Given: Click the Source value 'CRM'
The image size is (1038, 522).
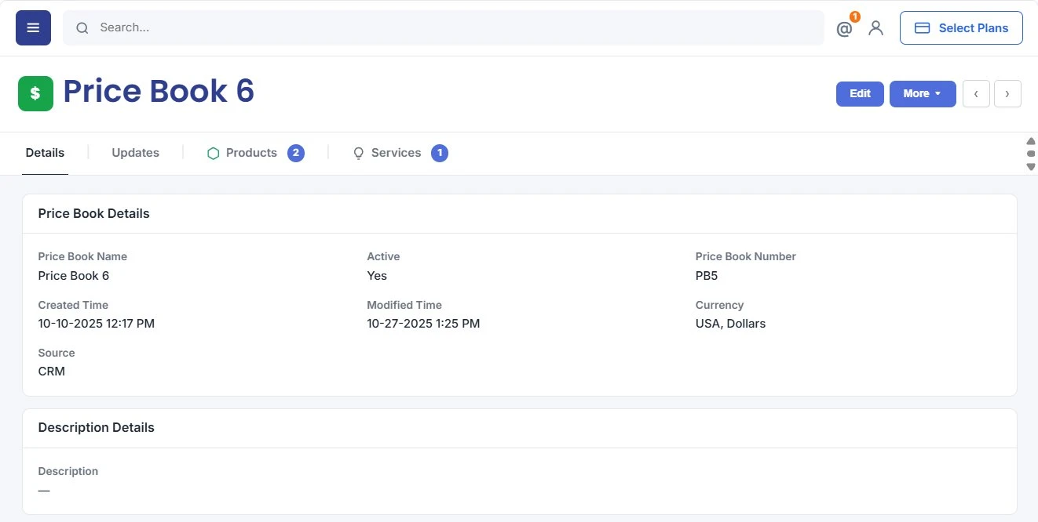Looking at the screenshot, I should pos(51,372).
